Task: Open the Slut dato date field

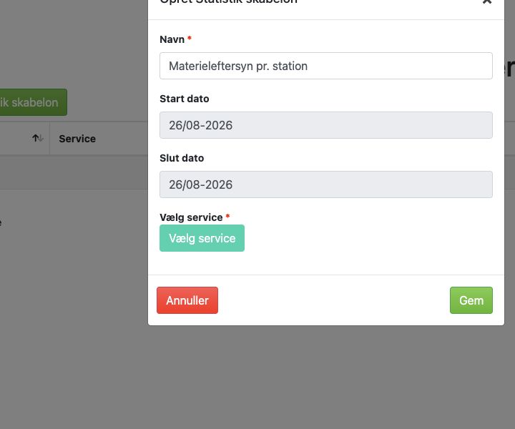Action: point(326,184)
